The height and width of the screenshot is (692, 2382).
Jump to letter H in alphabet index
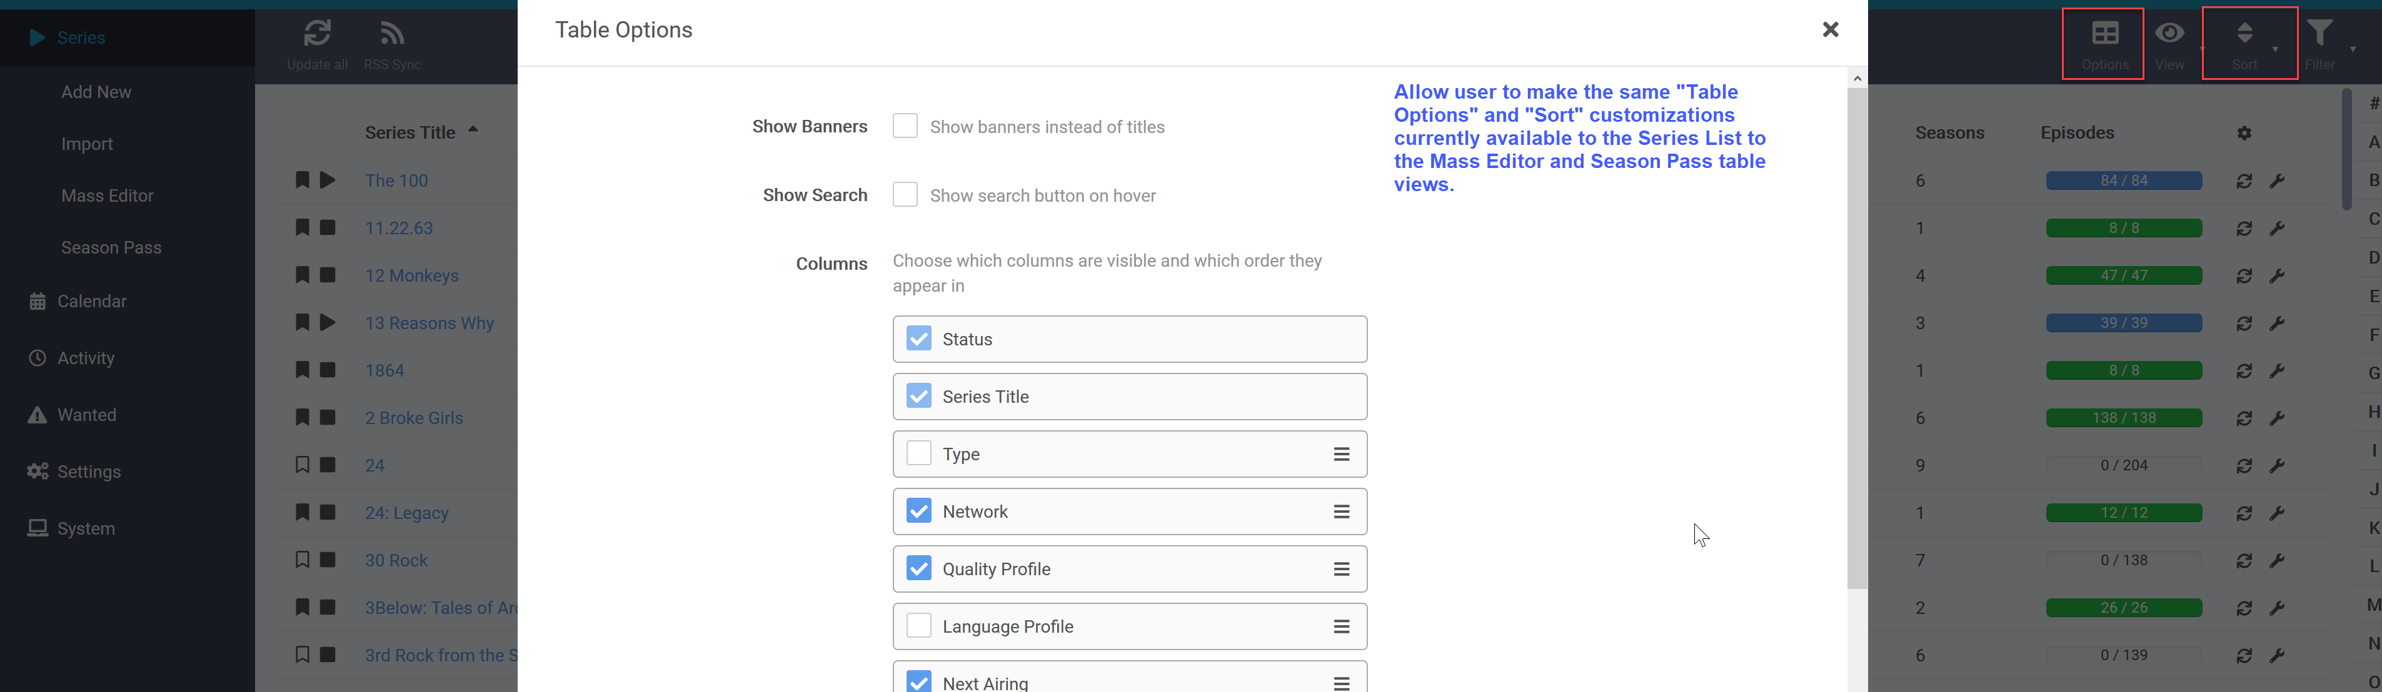pos(2373,412)
